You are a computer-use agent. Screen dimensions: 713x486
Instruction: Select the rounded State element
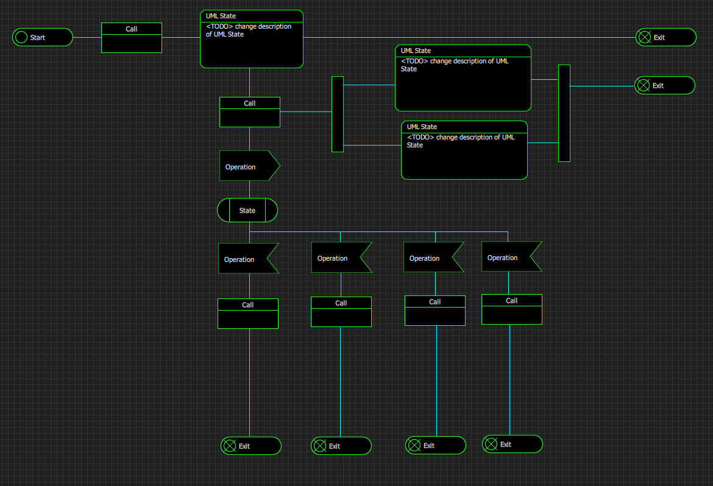tap(247, 210)
